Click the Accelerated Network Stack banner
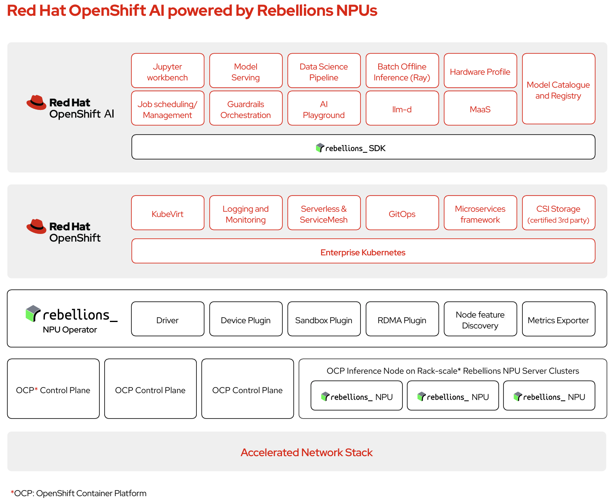615x501 pixels. [x=307, y=451]
